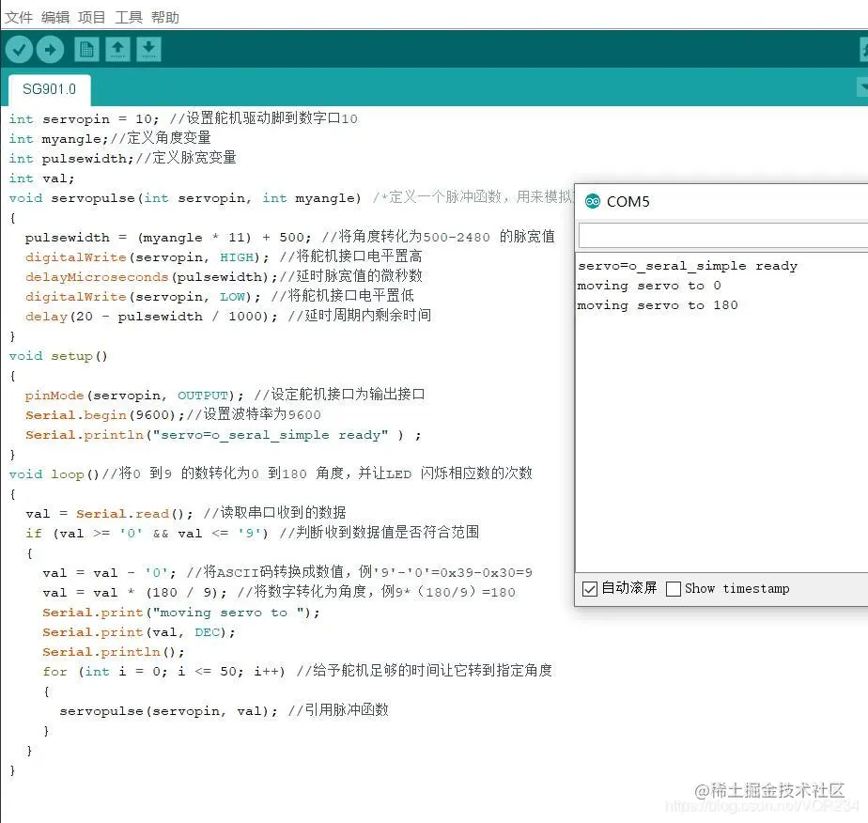Click the 'void servopulse' function header
This screenshot has height=823, width=868.
pos(290,197)
